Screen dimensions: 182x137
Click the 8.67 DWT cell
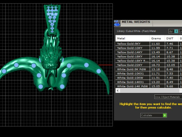click(171, 52)
